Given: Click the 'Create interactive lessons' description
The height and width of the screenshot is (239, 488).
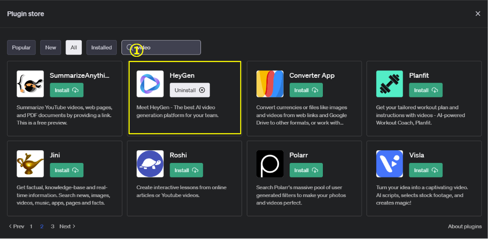Looking at the screenshot, I should [x=181, y=192].
